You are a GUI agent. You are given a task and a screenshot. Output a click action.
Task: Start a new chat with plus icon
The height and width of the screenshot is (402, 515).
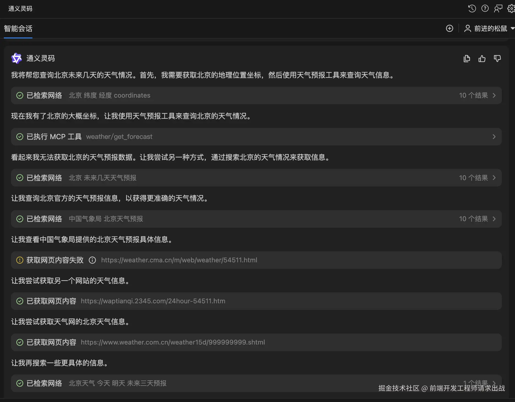pyautogui.click(x=450, y=28)
